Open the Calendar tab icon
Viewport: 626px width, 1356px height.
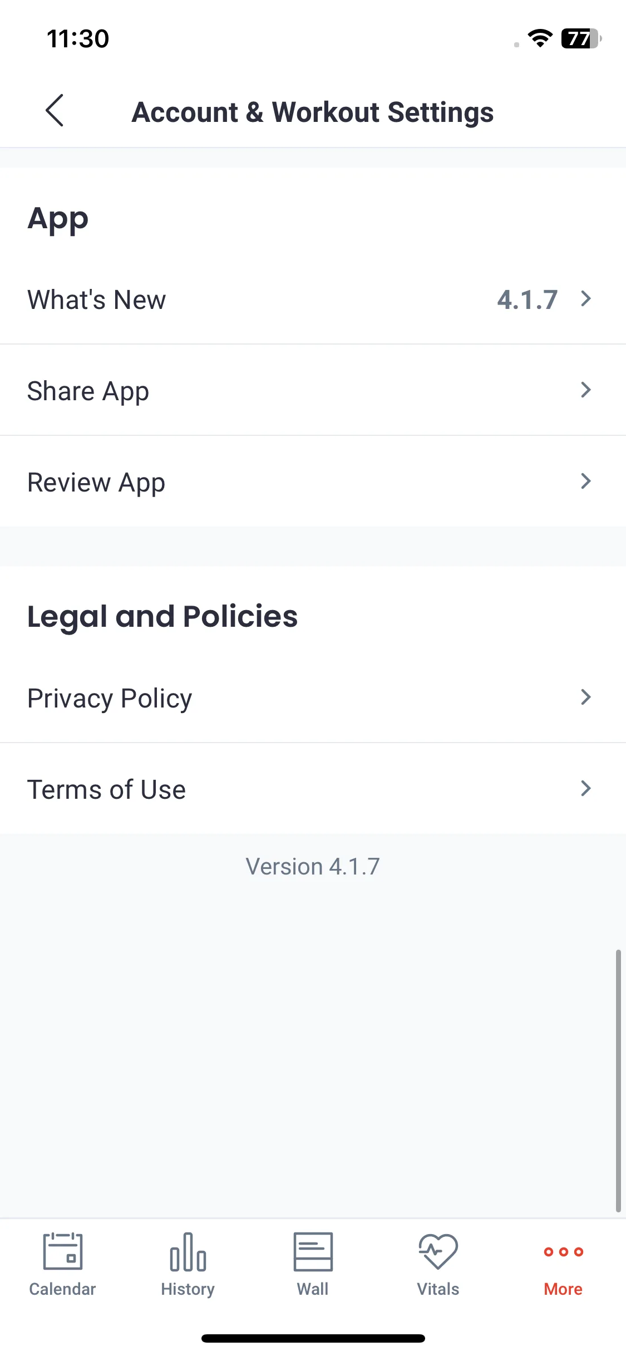(63, 1251)
